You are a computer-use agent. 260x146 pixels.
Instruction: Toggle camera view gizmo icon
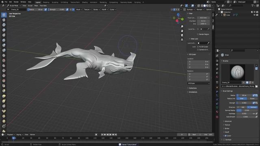pyautogui.click(x=182, y=35)
